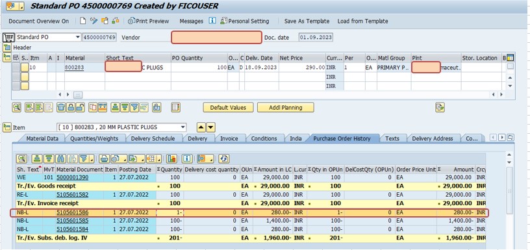Click item overview horizontal scrollbar handle

click(x=78, y=95)
